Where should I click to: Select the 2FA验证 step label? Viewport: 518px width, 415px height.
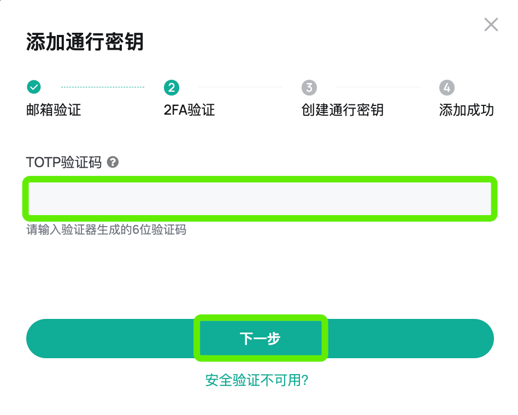coord(189,110)
